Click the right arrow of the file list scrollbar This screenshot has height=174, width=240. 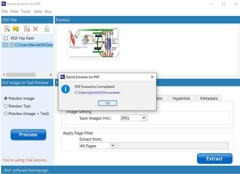point(51,74)
